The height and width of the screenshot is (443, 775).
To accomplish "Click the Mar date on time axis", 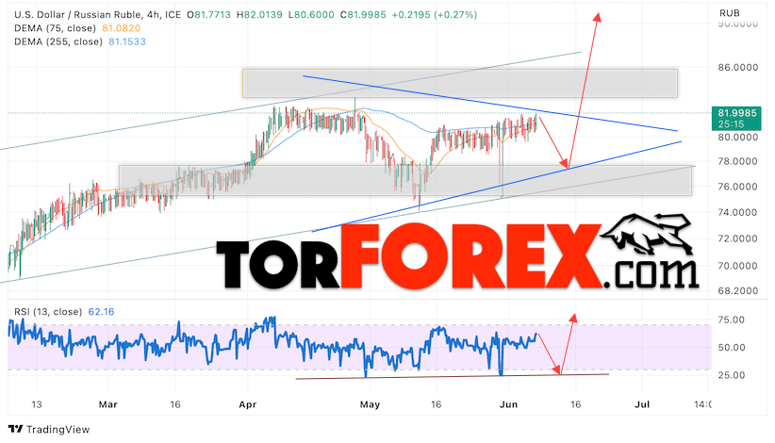I will [x=107, y=404].
